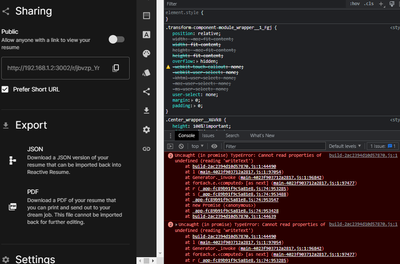The width and height of the screenshot is (400, 264).
Task: Open main-4023f903712a2817.js:1:96842 link in first error
Action: tap(281, 178)
